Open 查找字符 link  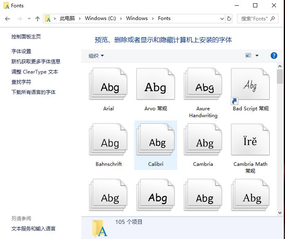[x=21, y=82]
